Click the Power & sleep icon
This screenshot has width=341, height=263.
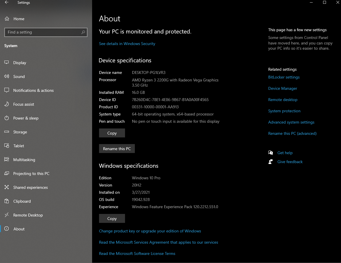[7, 118]
